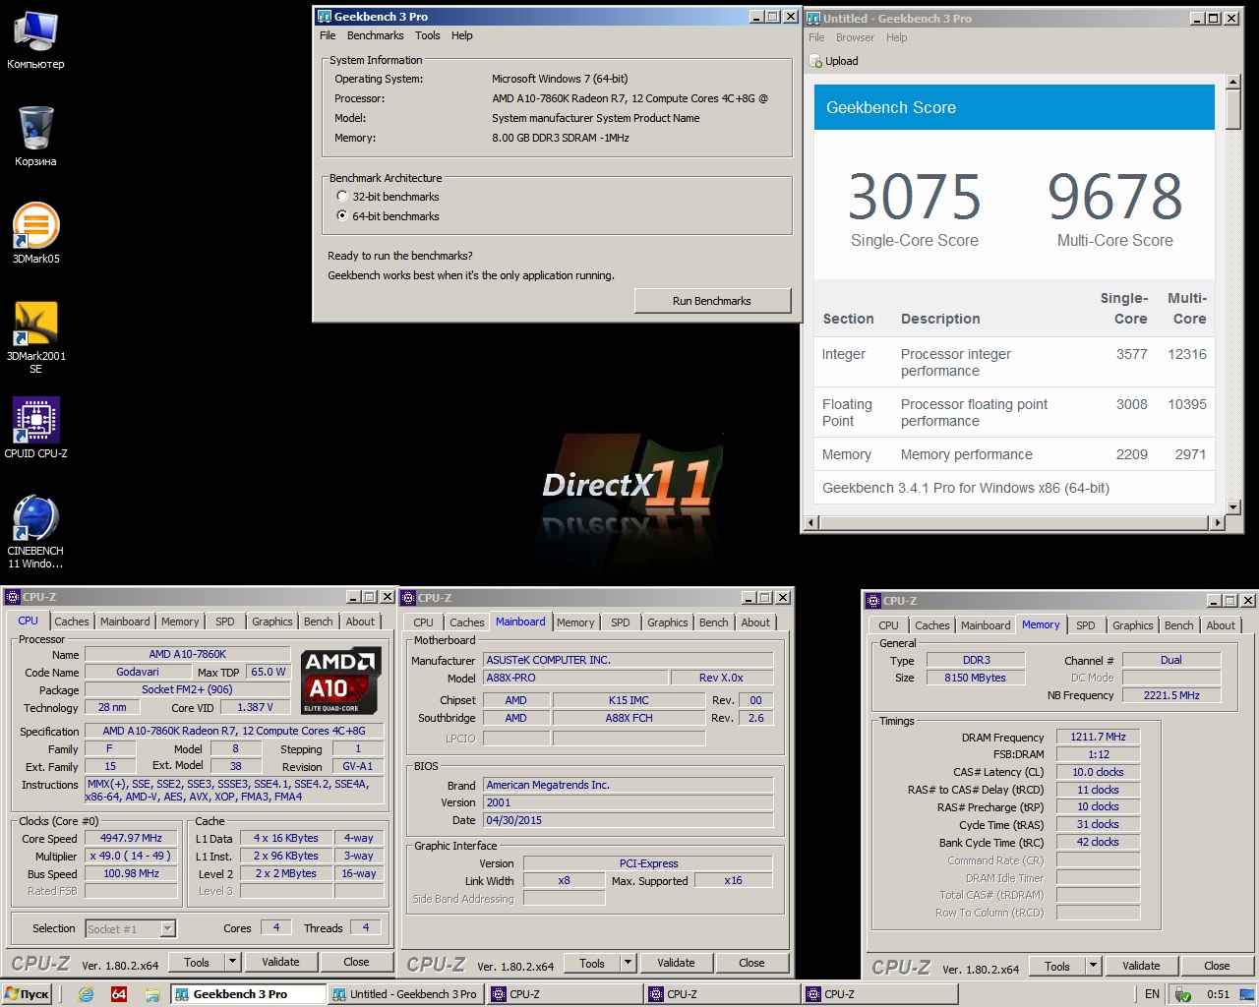Click Close in CPU-Z Mainboard window
Image resolution: width=1259 pixels, height=1007 pixels.
(x=751, y=963)
